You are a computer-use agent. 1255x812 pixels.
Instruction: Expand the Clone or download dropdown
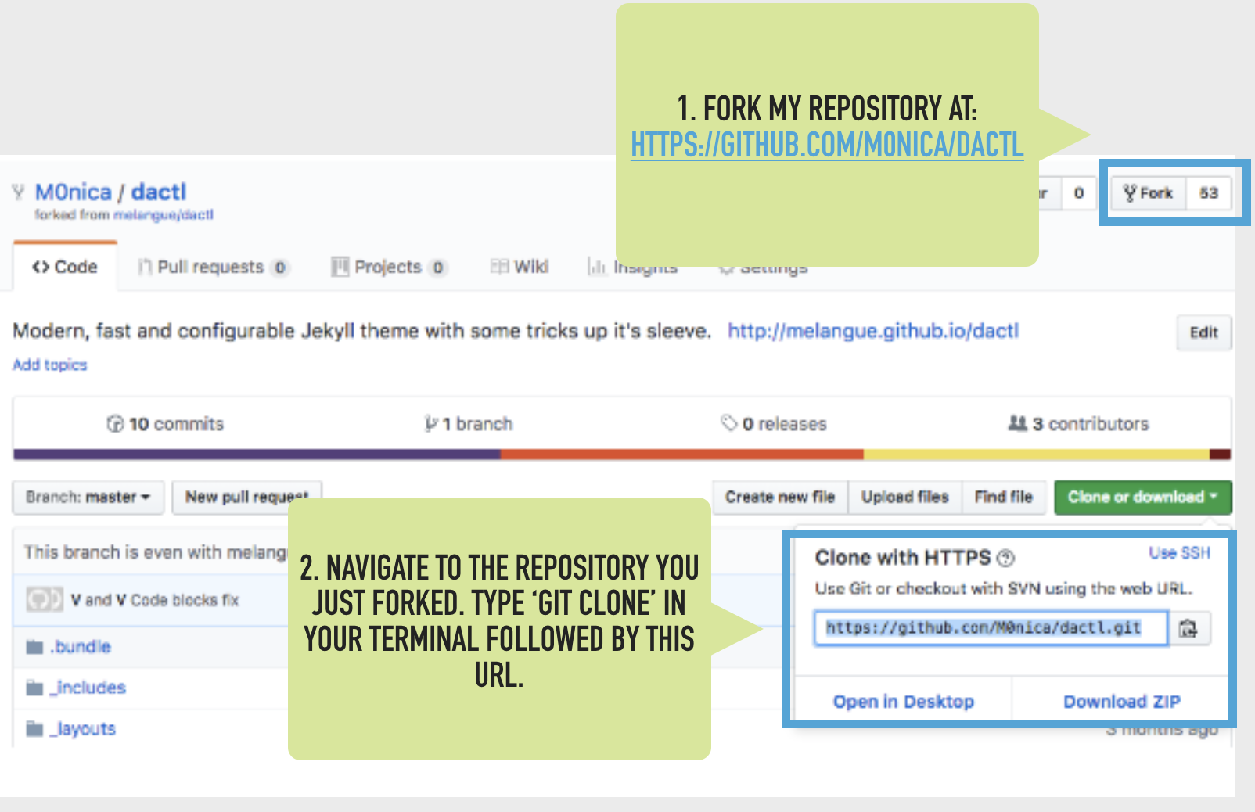coord(1143,497)
